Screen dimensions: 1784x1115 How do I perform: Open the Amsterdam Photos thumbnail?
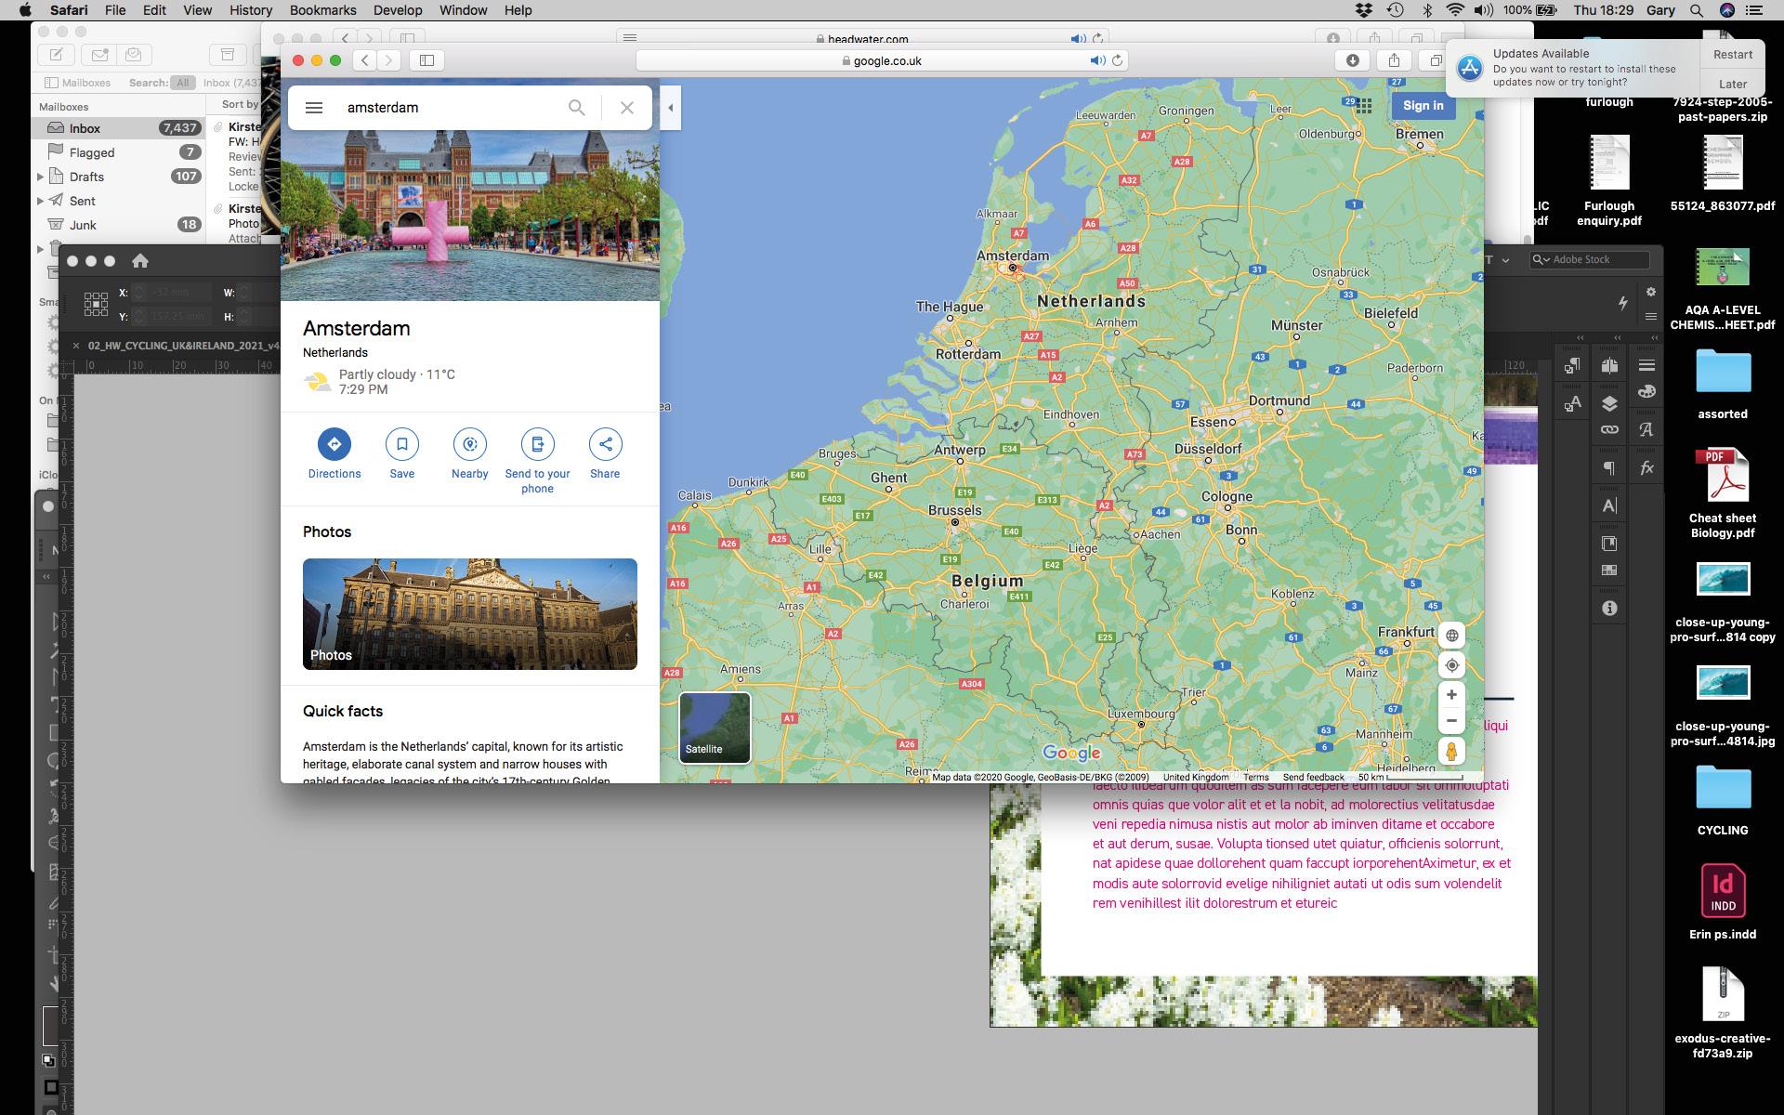click(470, 613)
